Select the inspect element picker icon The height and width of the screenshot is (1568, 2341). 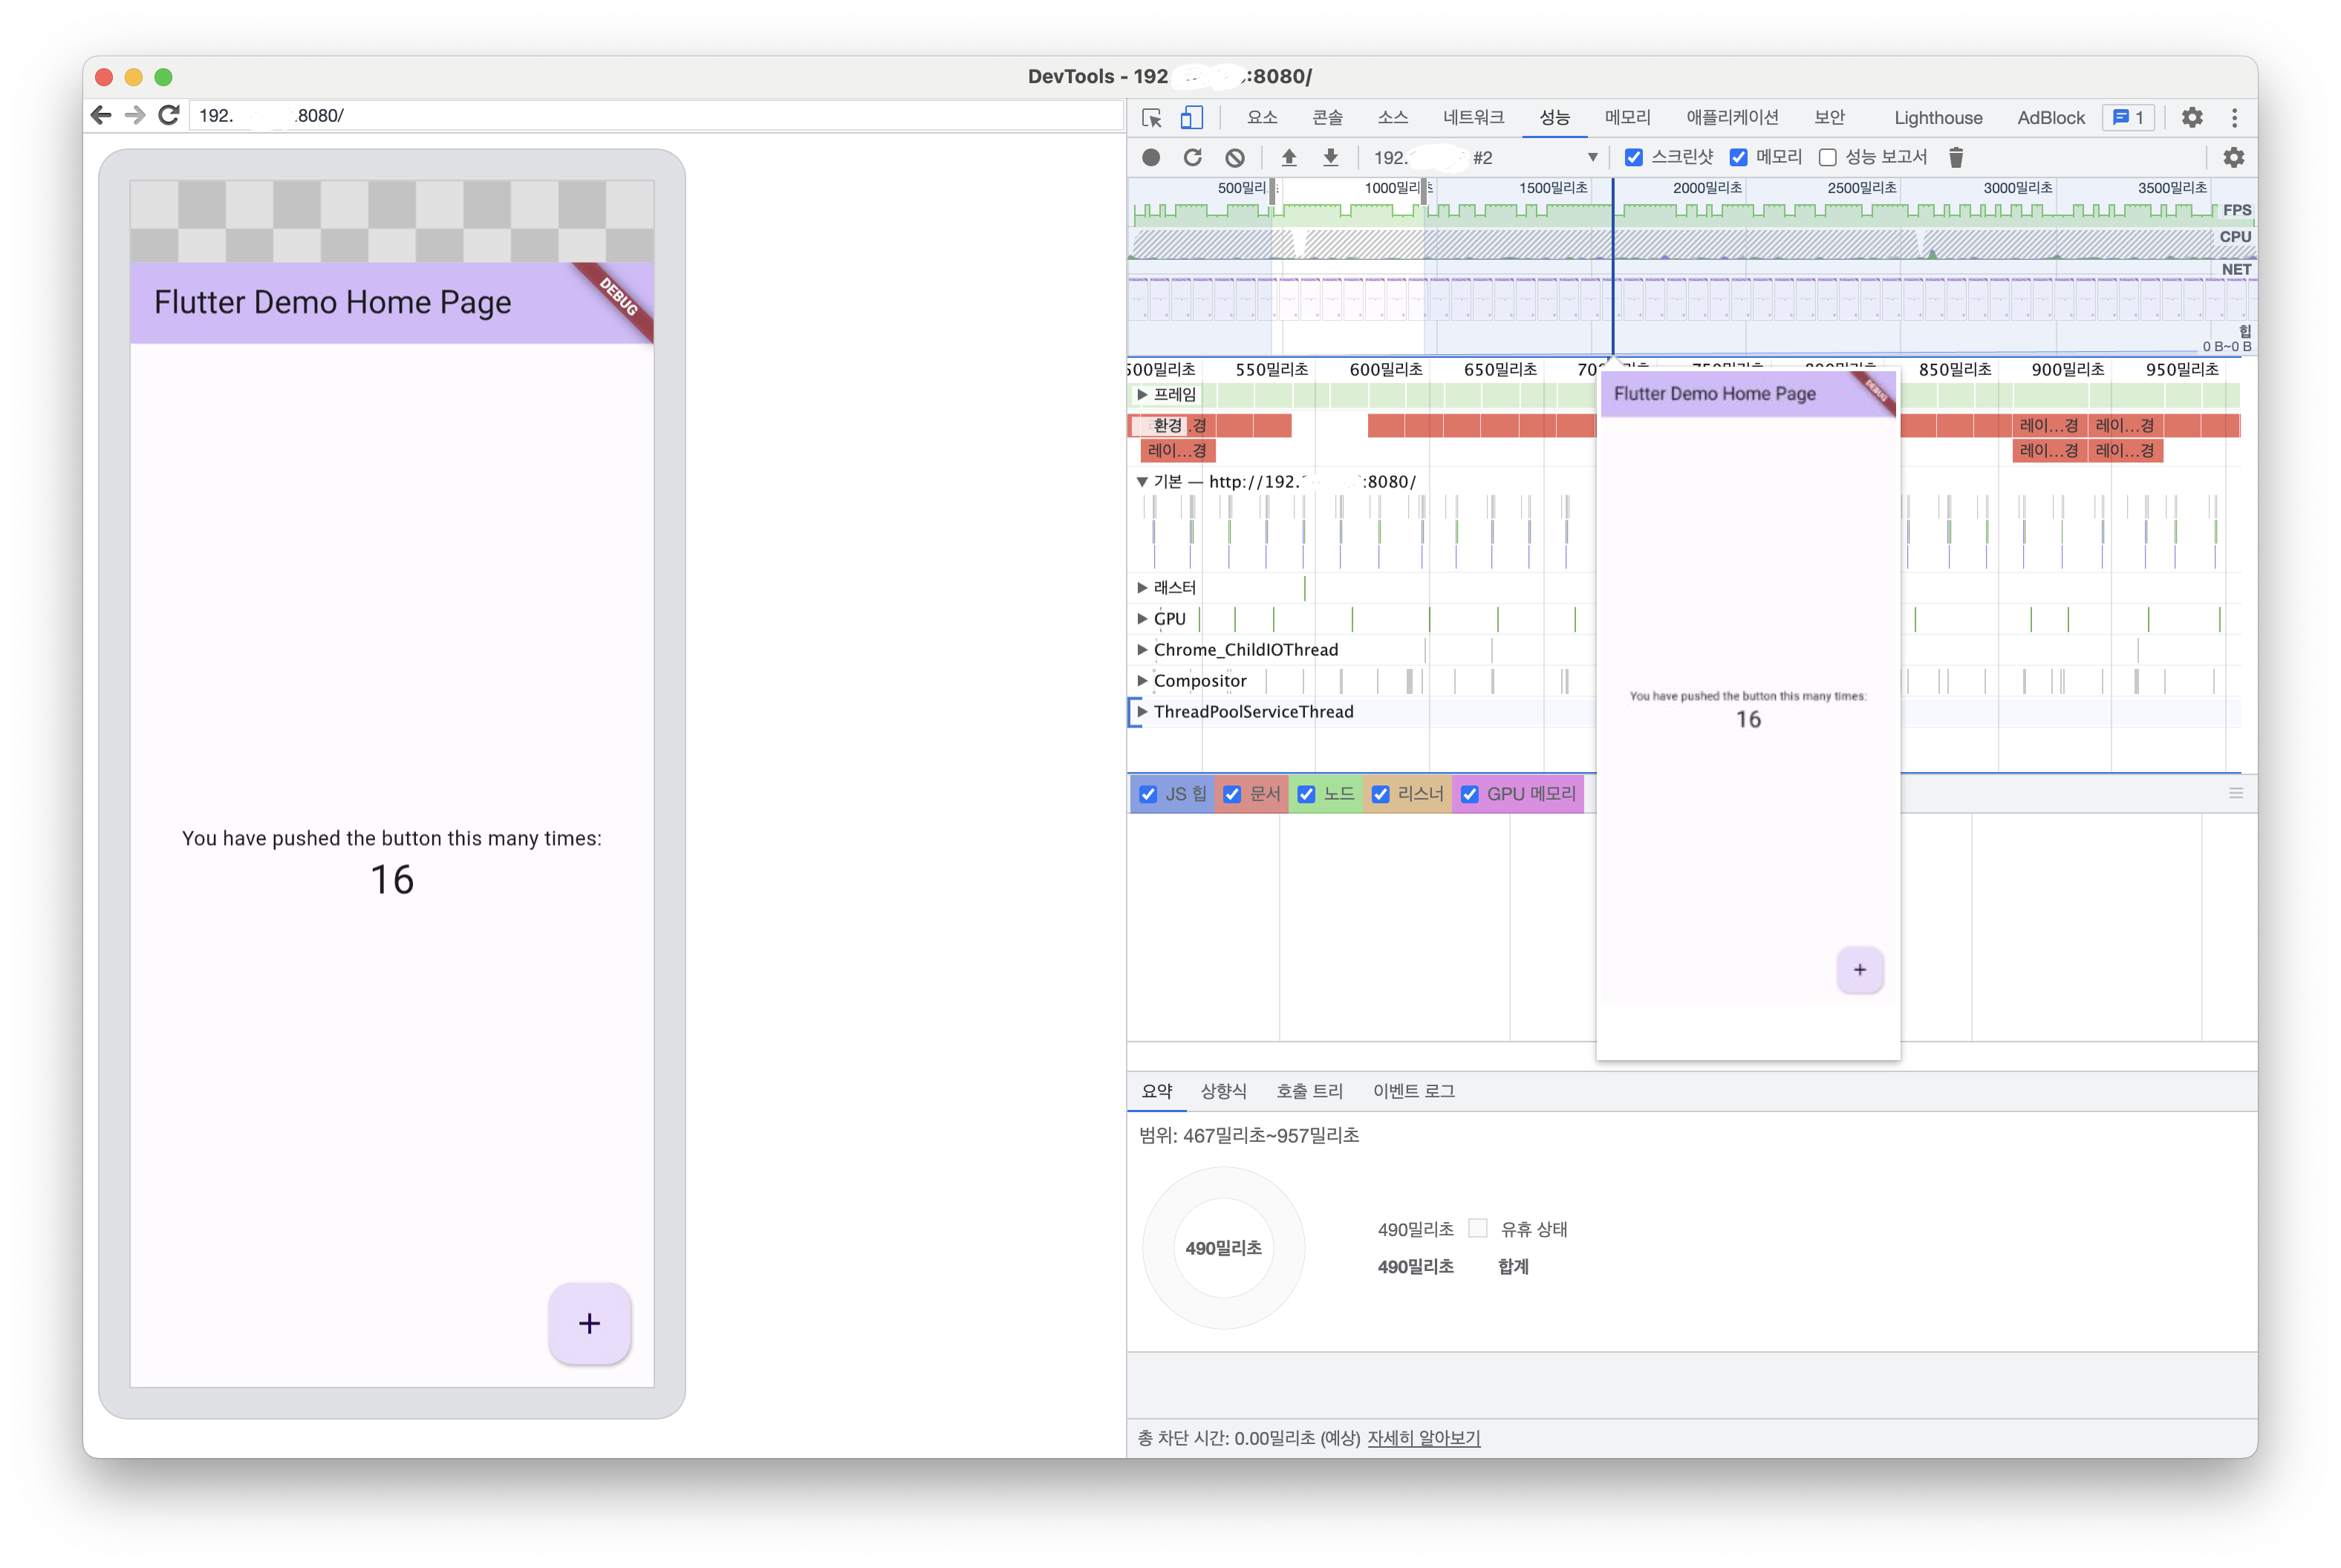point(1151,118)
